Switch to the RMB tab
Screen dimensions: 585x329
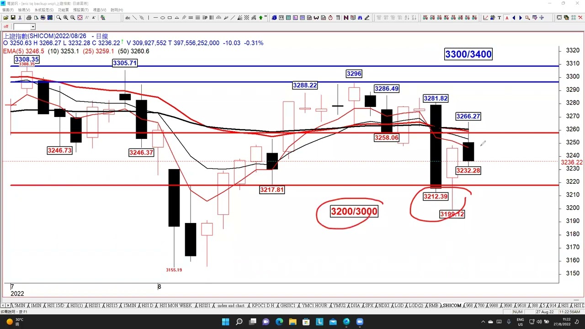coord(433,305)
